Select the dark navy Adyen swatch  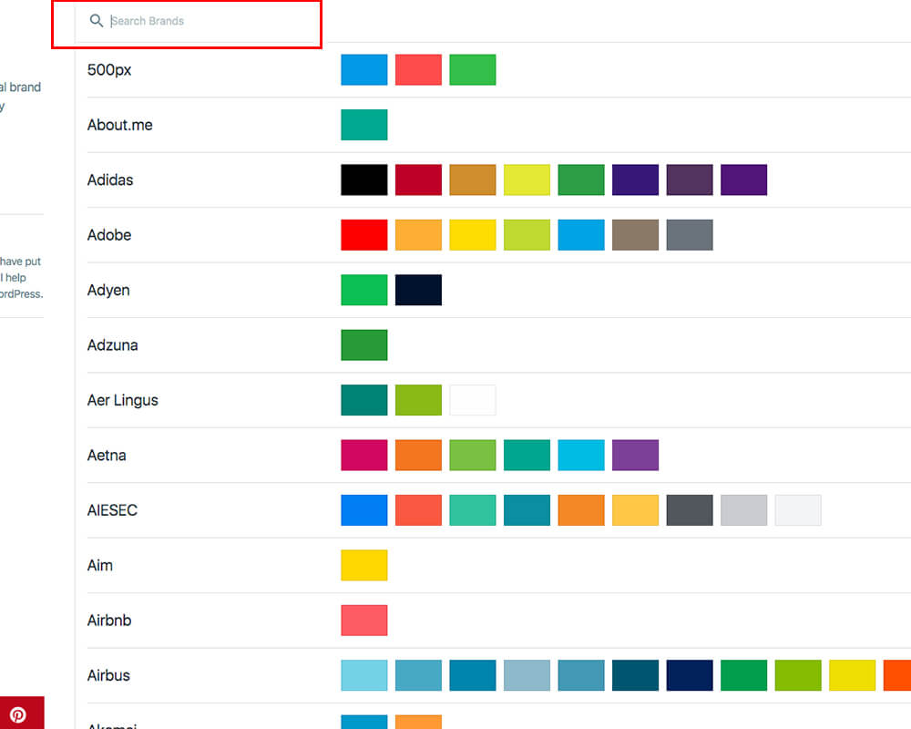click(x=418, y=290)
